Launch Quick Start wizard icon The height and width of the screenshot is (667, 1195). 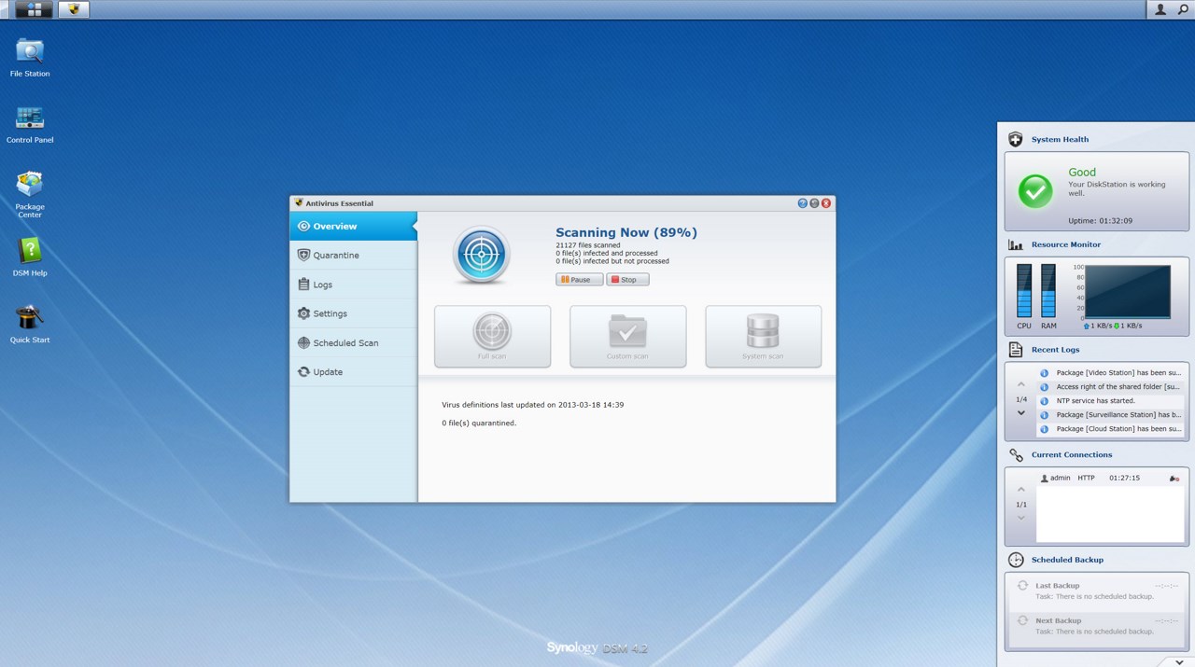point(30,324)
